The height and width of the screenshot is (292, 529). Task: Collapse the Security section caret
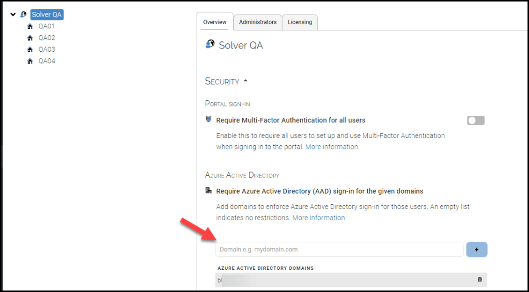point(246,81)
